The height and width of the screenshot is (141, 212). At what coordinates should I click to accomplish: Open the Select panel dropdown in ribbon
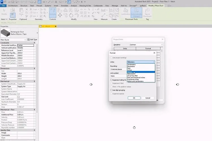[4, 19]
